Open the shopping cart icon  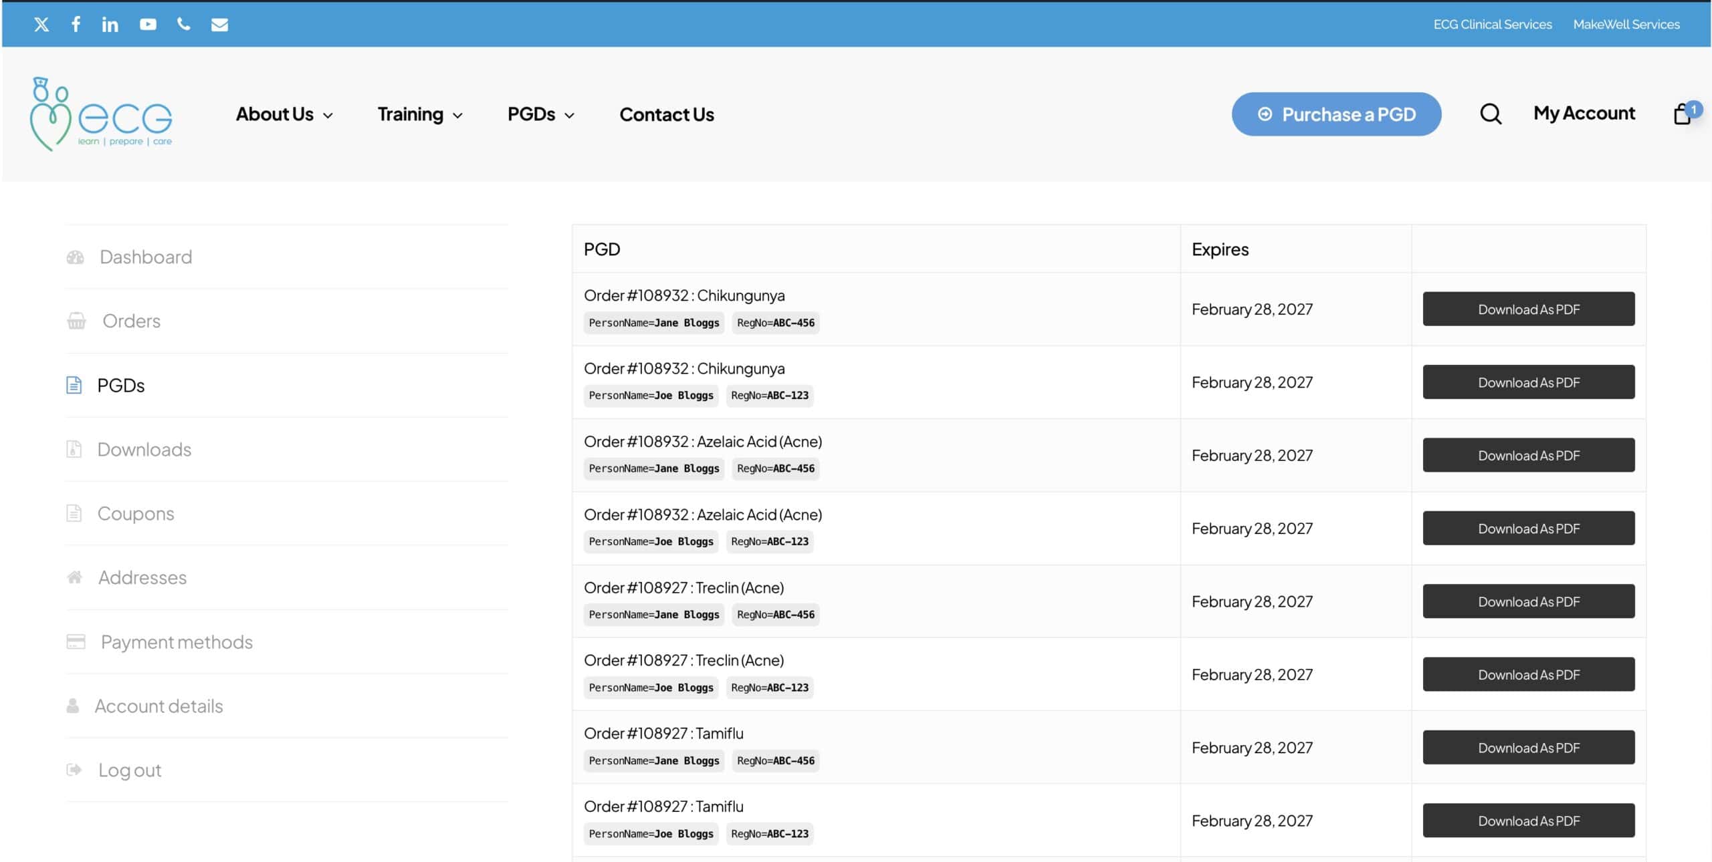(1683, 114)
